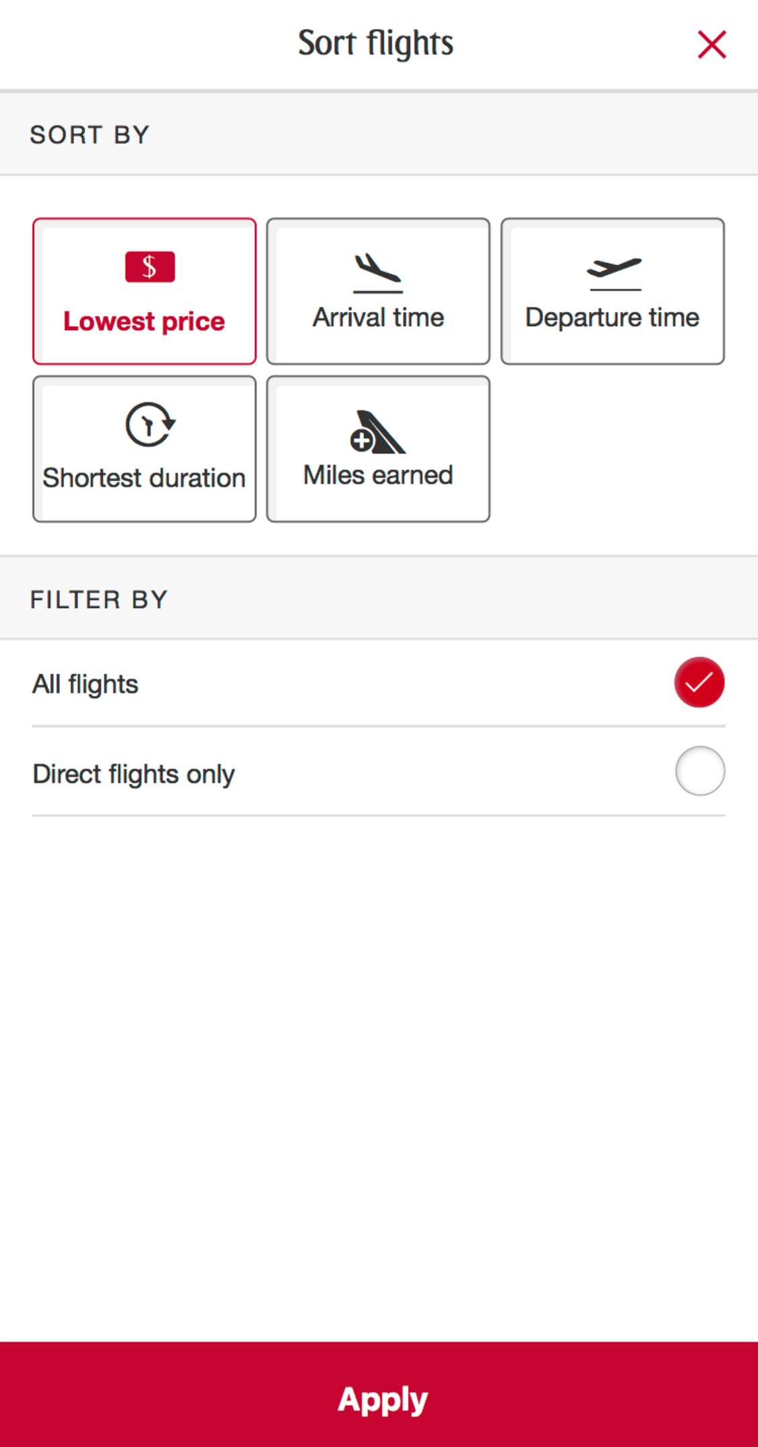This screenshot has height=1447, width=758.
Task: Enable Direct flights only
Action: (x=699, y=771)
